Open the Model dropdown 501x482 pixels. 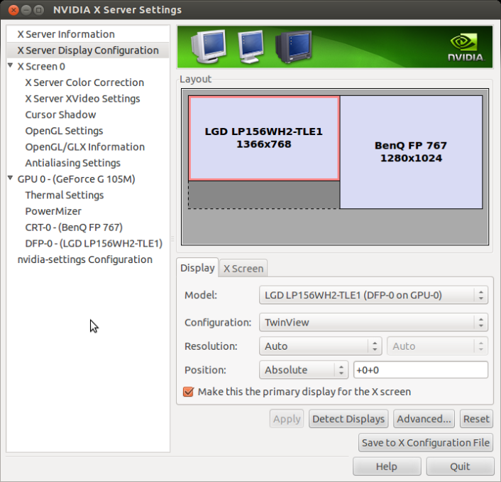click(x=373, y=295)
